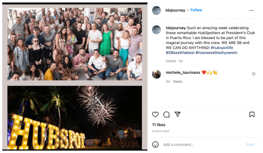Click the michele_taurisano username
263x153 pixels.
(182, 72)
